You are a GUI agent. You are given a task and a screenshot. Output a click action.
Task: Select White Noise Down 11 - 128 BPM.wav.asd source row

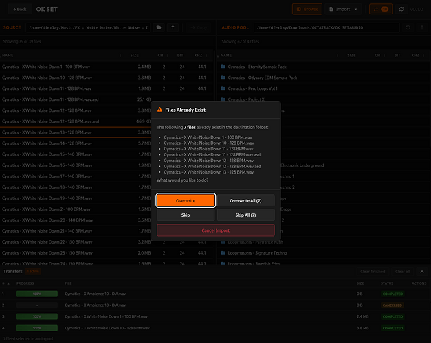(x=107, y=99)
